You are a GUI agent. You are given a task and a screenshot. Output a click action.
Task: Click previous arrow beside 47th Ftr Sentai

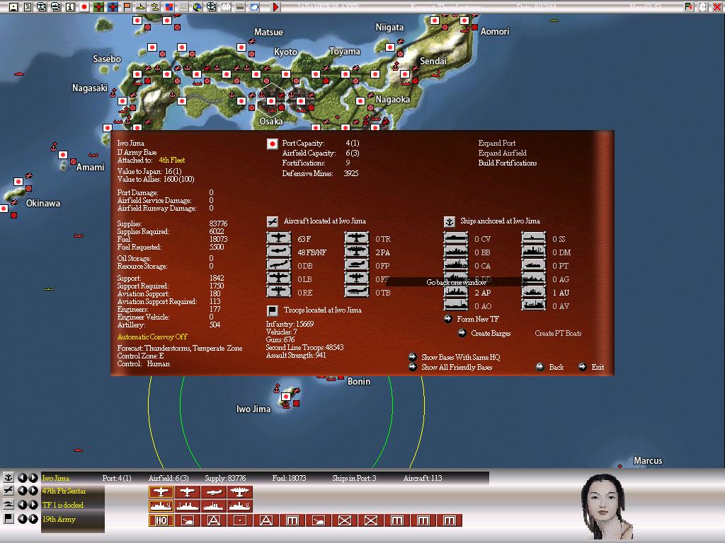pyautogui.click(x=22, y=491)
